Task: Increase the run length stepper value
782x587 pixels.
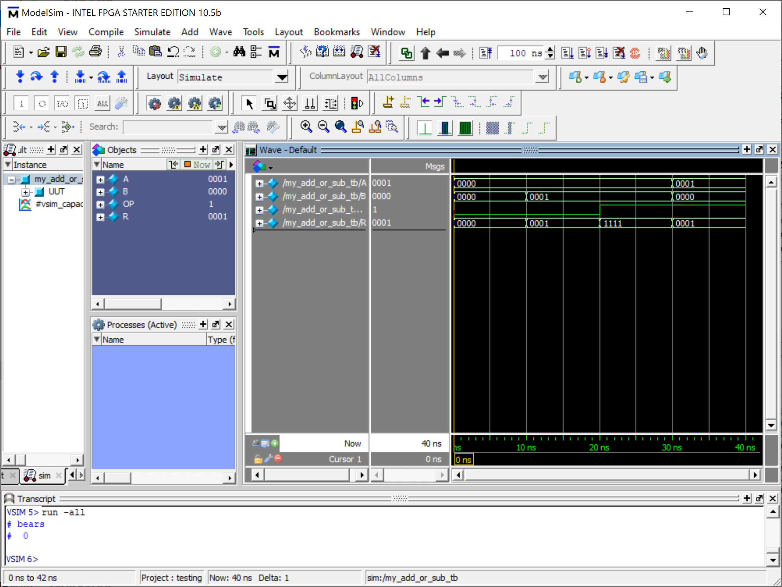Action: tap(550, 50)
